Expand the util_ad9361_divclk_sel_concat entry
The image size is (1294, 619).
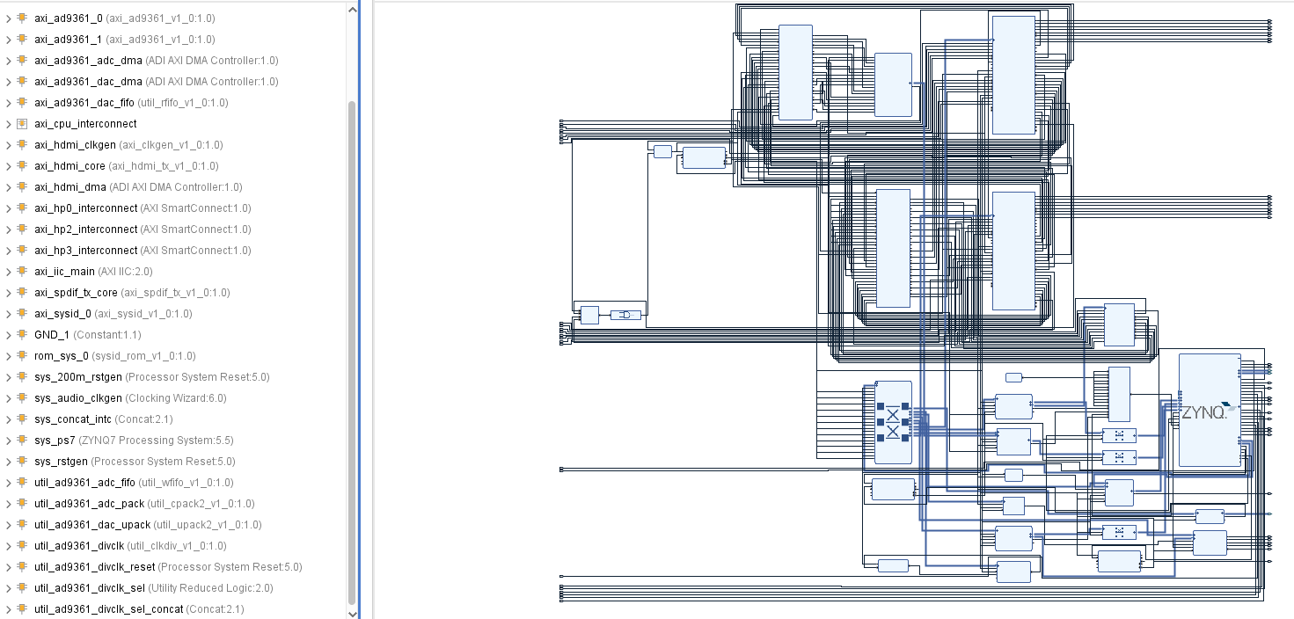(x=7, y=608)
